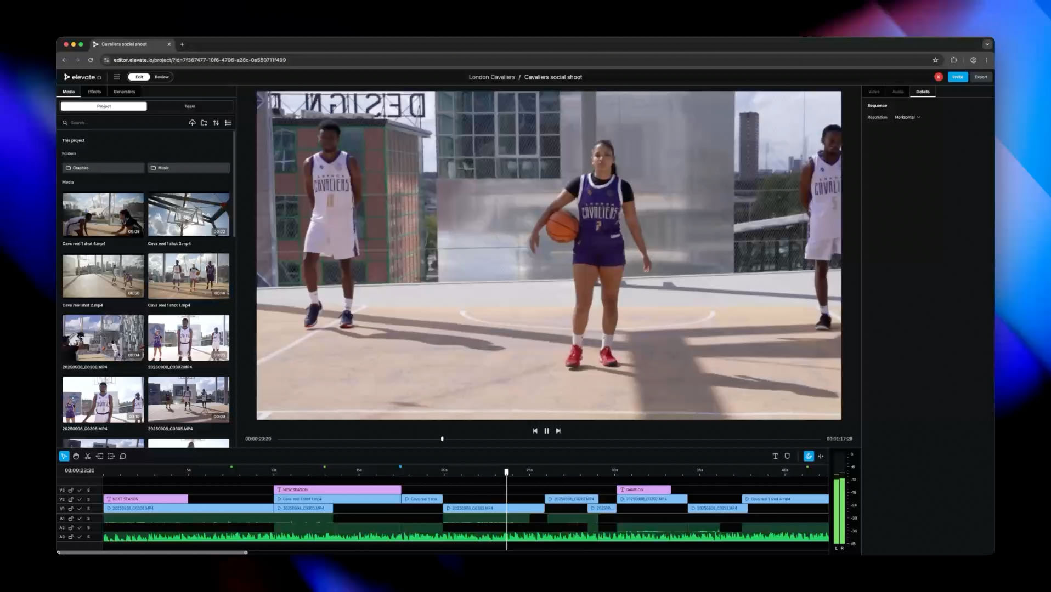Click the preview playback scrubber handle
Viewport: 1051px width, 592px height.
pyautogui.click(x=442, y=439)
